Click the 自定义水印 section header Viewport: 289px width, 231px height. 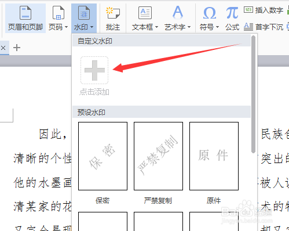pos(162,41)
